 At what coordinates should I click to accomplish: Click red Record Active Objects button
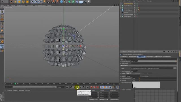point(92,87)
